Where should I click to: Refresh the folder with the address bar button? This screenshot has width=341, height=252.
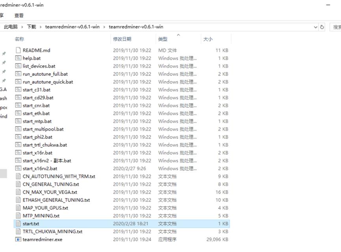pos(322,27)
